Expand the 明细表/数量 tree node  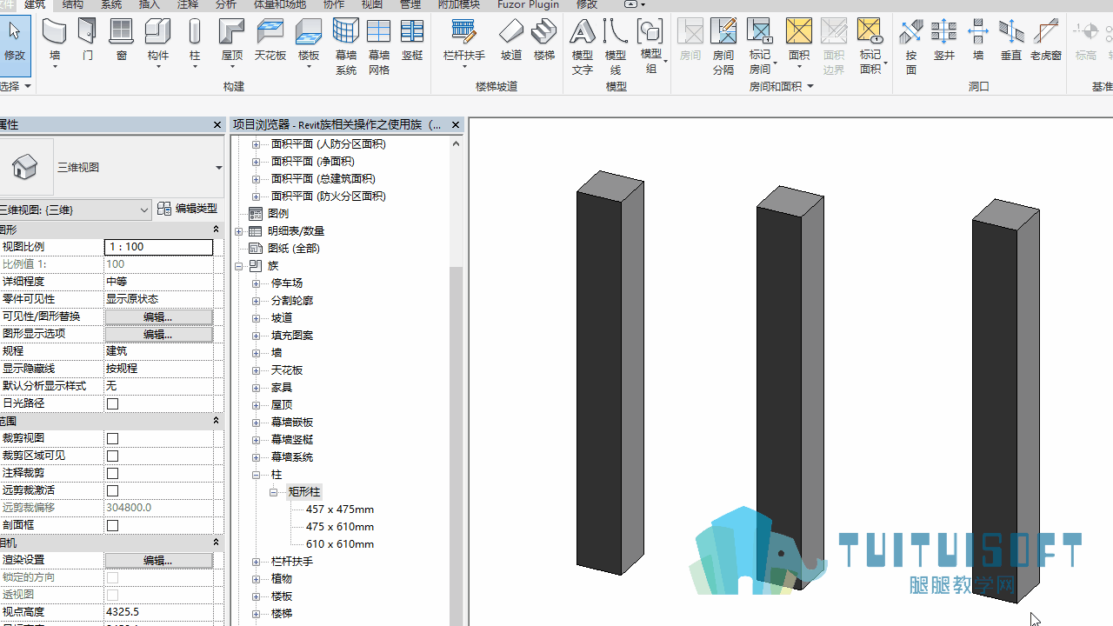239,231
